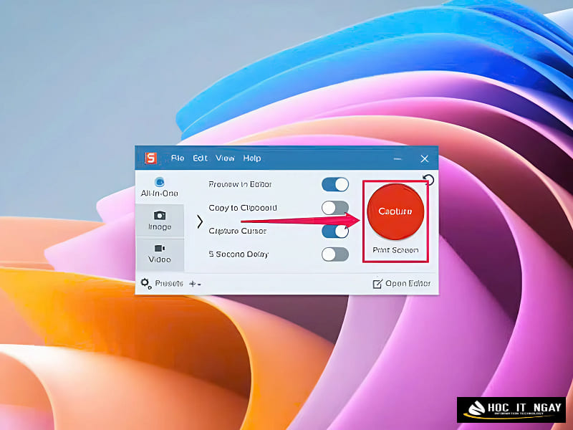This screenshot has height=430, width=573.
Task: Close the Snagit capture window
Action: (x=424, y=158)
